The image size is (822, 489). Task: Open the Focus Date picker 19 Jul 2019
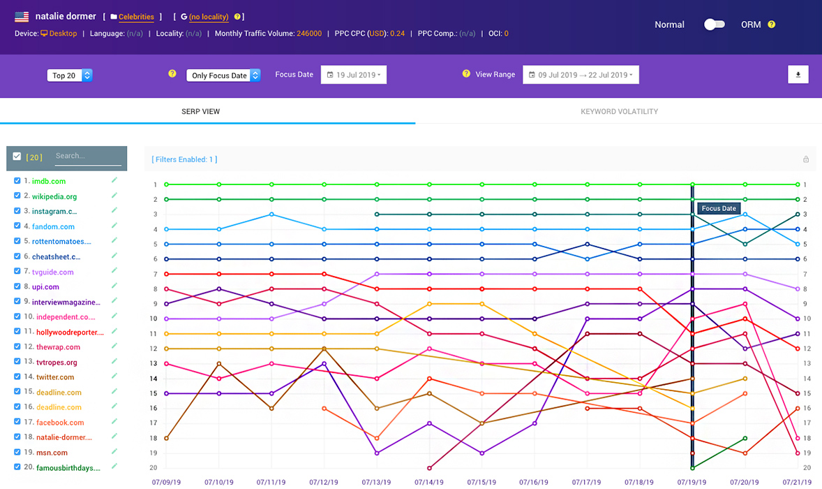pyautogui.click(x=354, y=75)
